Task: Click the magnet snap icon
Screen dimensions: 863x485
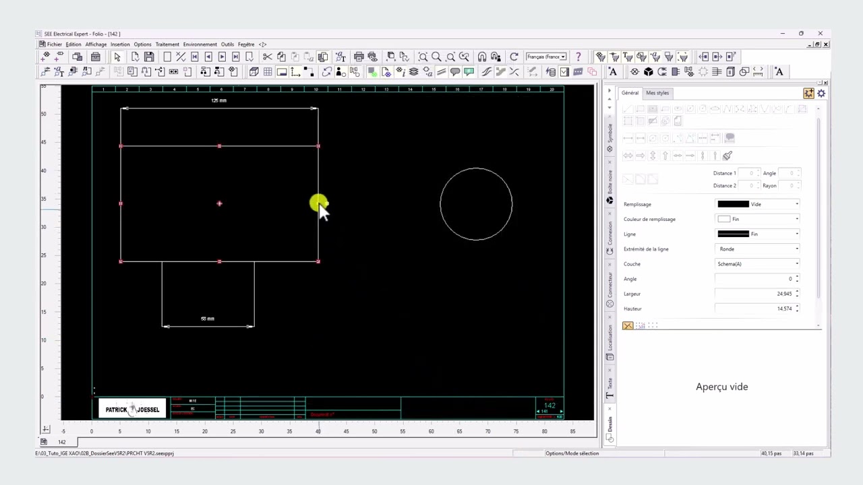Action: [x=482, y=57]
